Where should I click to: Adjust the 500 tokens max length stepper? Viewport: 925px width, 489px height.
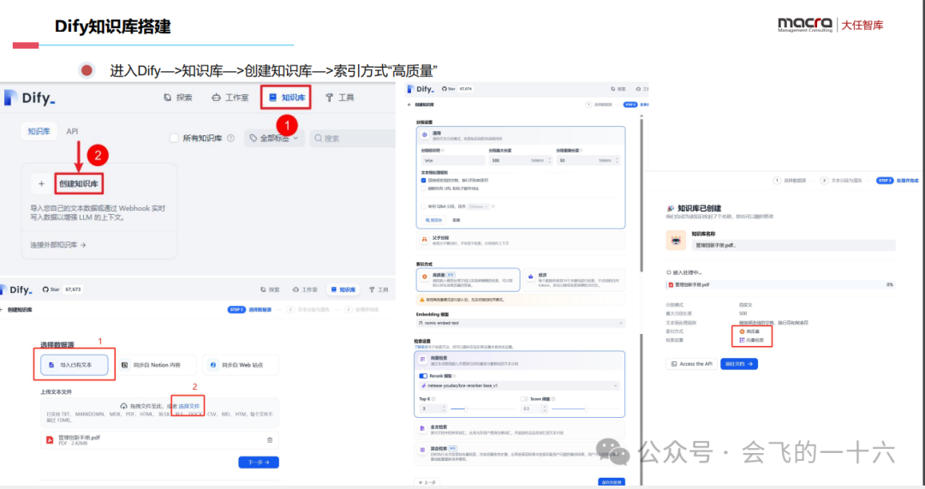[549, 160]
